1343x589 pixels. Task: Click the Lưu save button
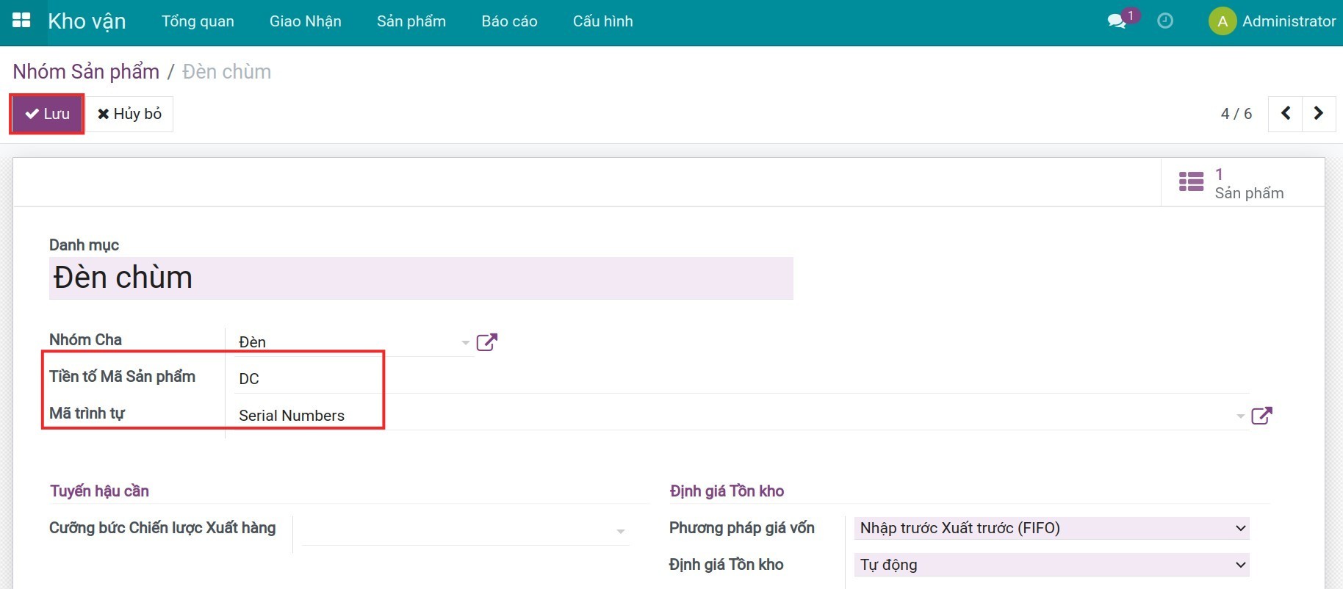coord(47,114)
